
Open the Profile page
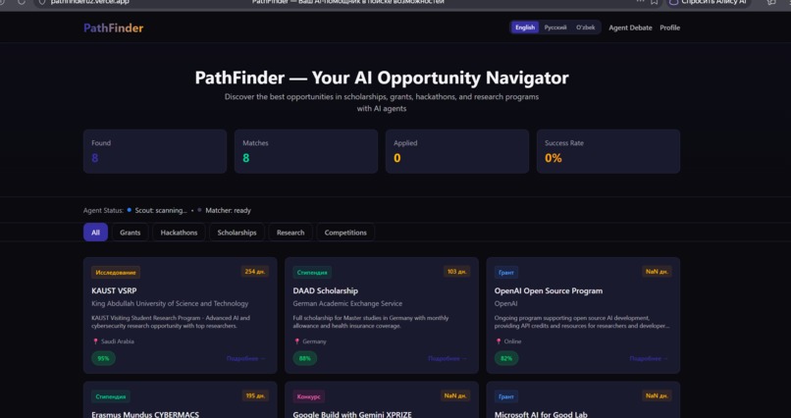pyautogui.click(x=670, y=27)
